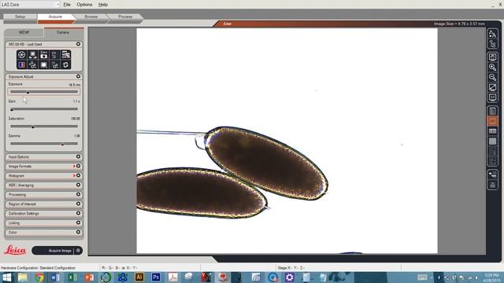Open Chrome from the Windows taskbar

point(39,277)
